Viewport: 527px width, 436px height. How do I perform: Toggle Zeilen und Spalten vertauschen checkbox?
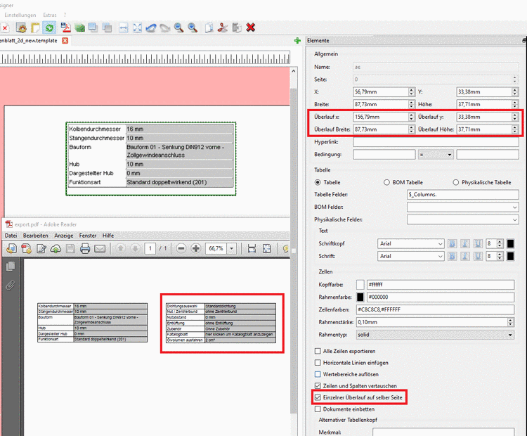[x=318, y=386]
